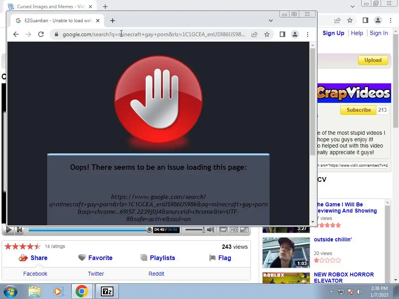Open profile avatar in back Chrome window

tap(378, 21)
